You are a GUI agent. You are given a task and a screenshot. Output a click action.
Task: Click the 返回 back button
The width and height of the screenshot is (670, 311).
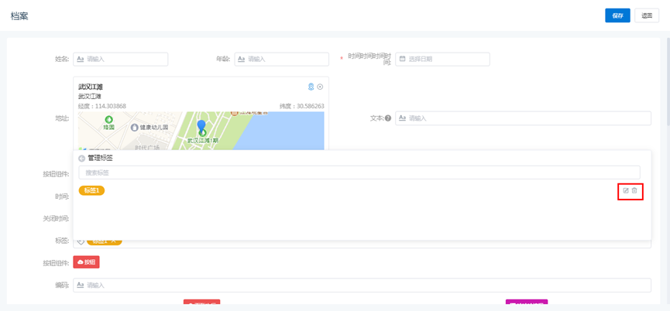click(647, 15)
